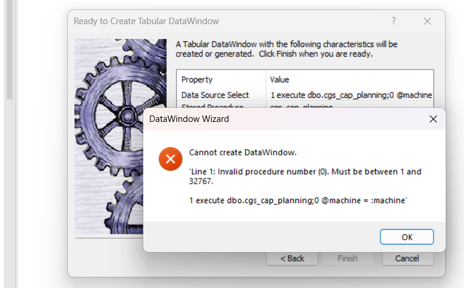Click the Cannot create DataWindow message text
464x288 pixels.
[x=243, y=153]
